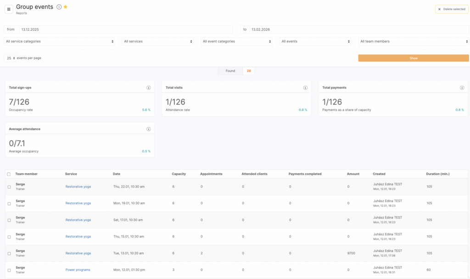This screenshot has width=470, height=279.
Task: Open the All event categories dropdown
Action: [x=236, y=41]
